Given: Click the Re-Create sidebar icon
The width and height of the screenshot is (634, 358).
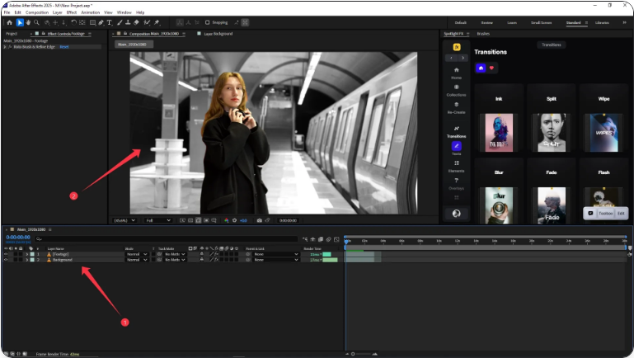Looking at the screenshot, I should [456, 106].
